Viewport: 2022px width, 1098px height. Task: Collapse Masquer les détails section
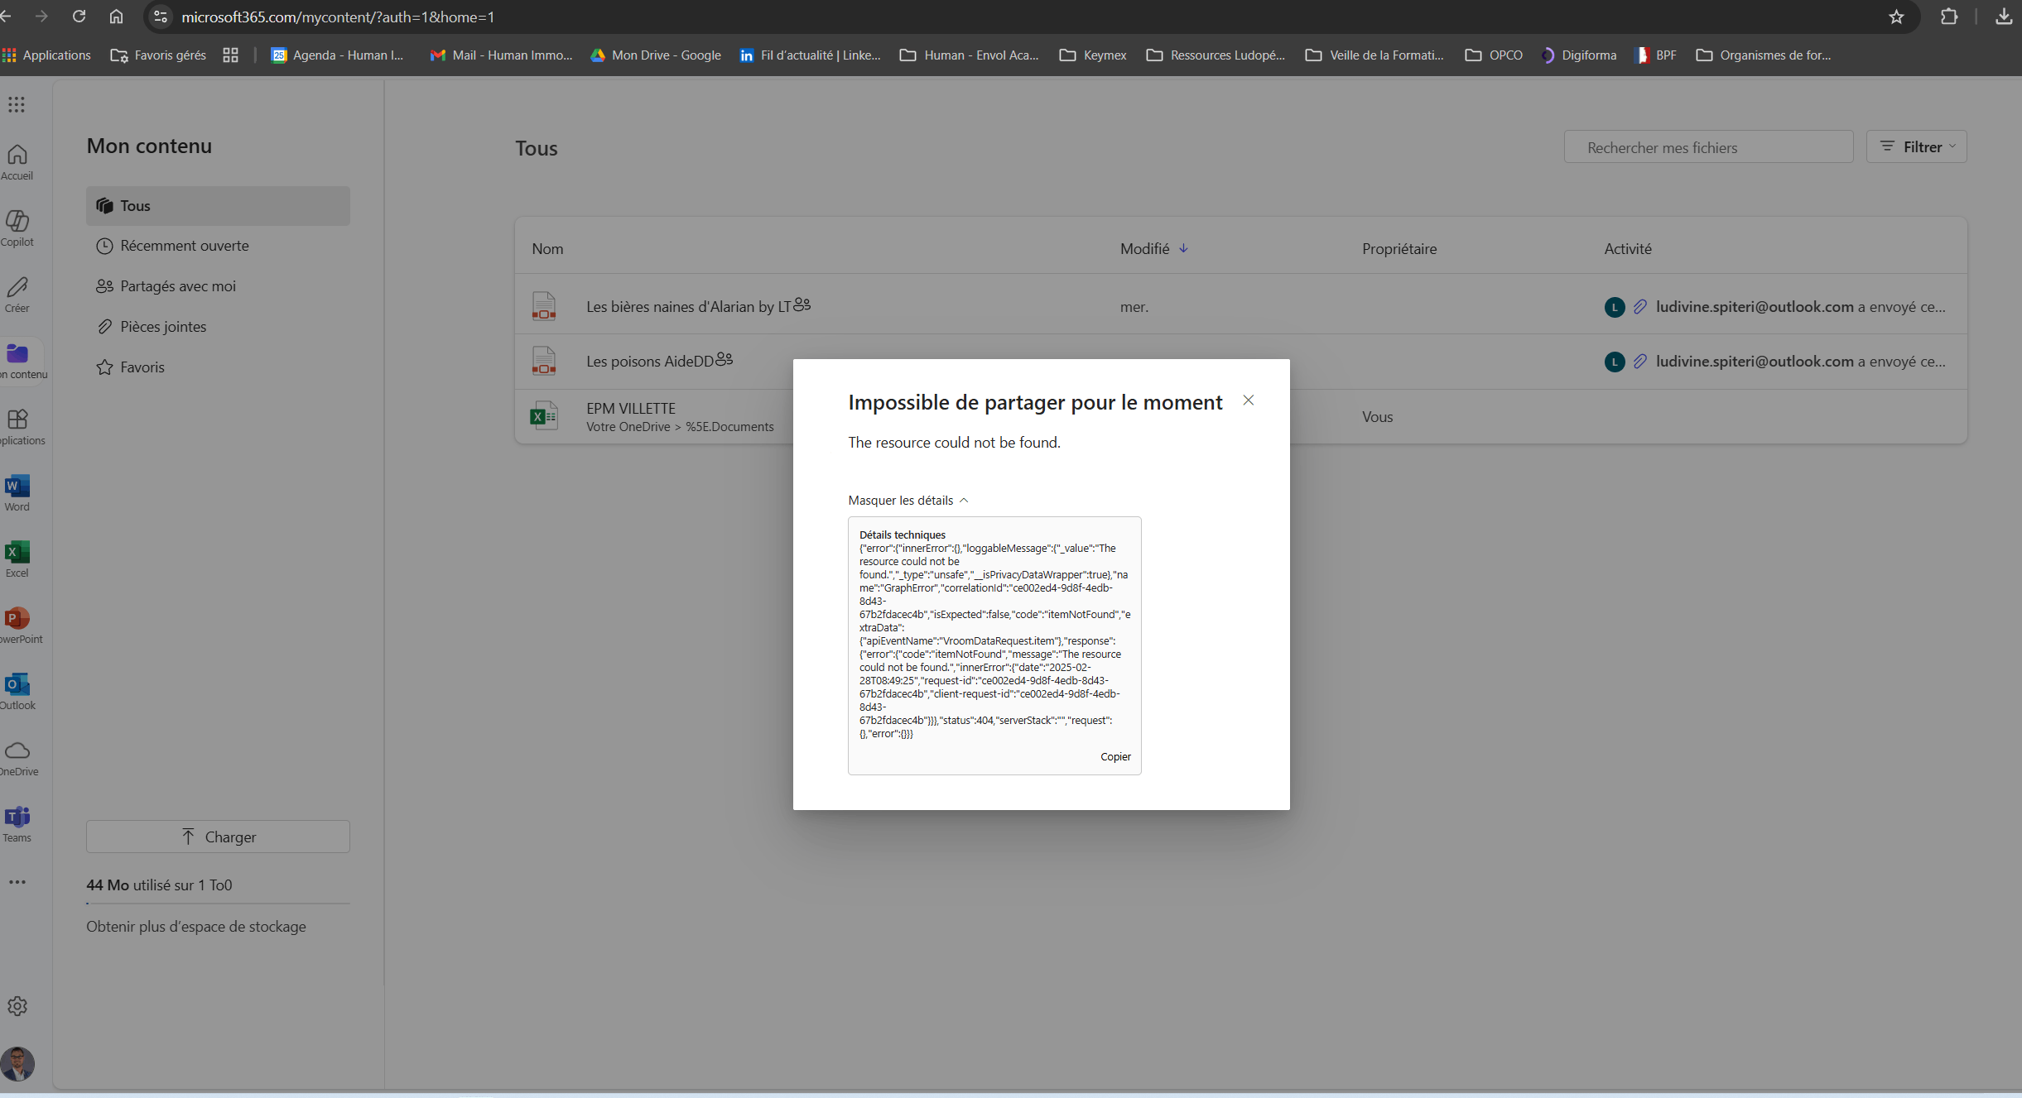tap(907, 501)
